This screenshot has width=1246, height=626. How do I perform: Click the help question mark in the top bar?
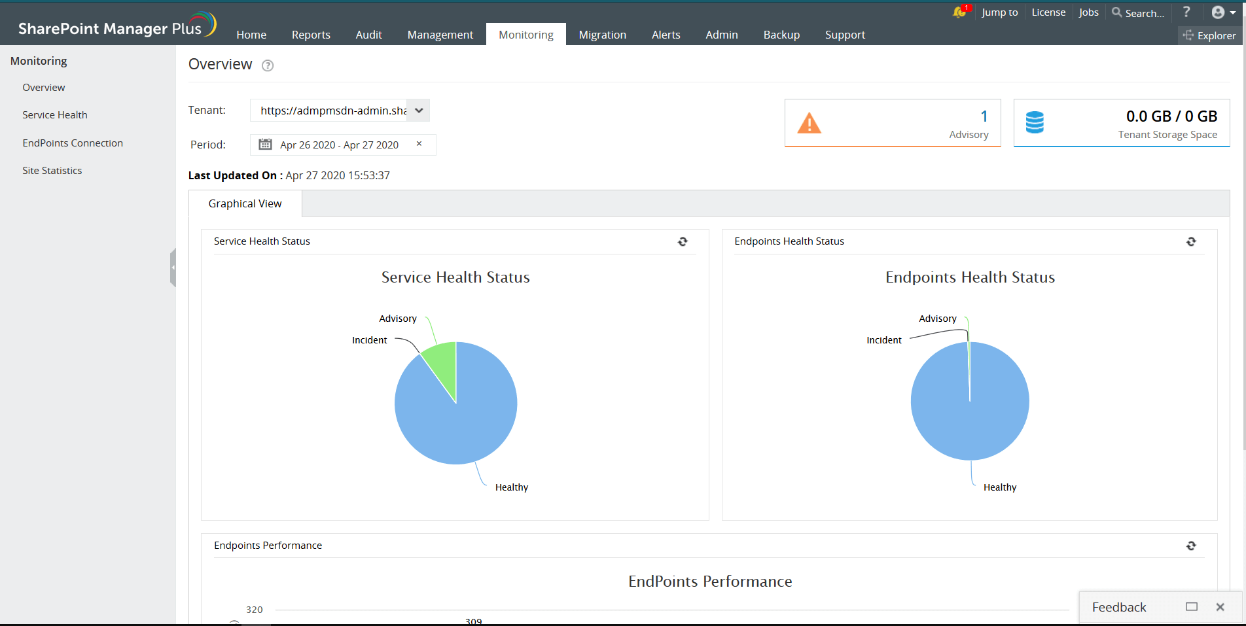tap(1186, 12)
